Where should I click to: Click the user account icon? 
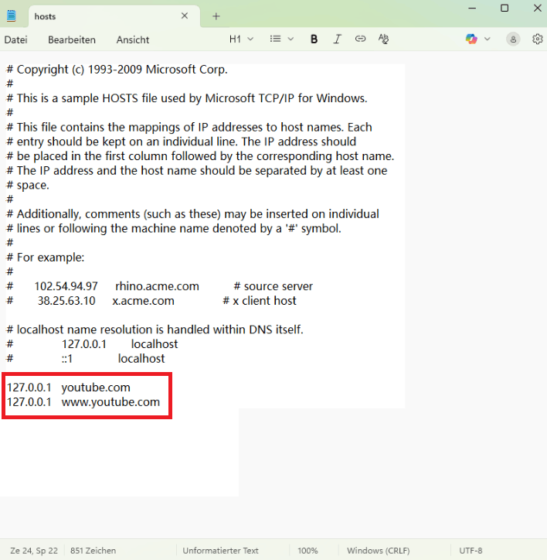(513, 39)
